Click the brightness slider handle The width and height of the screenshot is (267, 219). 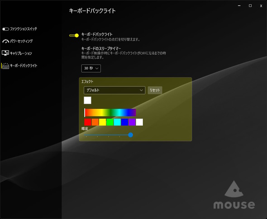(x=131, y=135)
